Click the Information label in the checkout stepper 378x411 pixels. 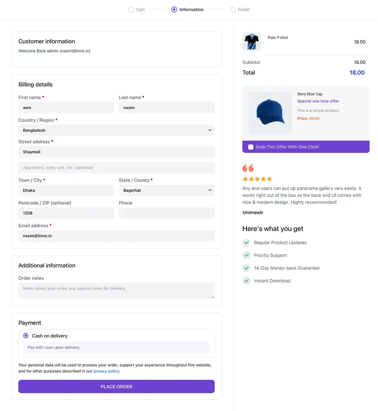[191, 9]
